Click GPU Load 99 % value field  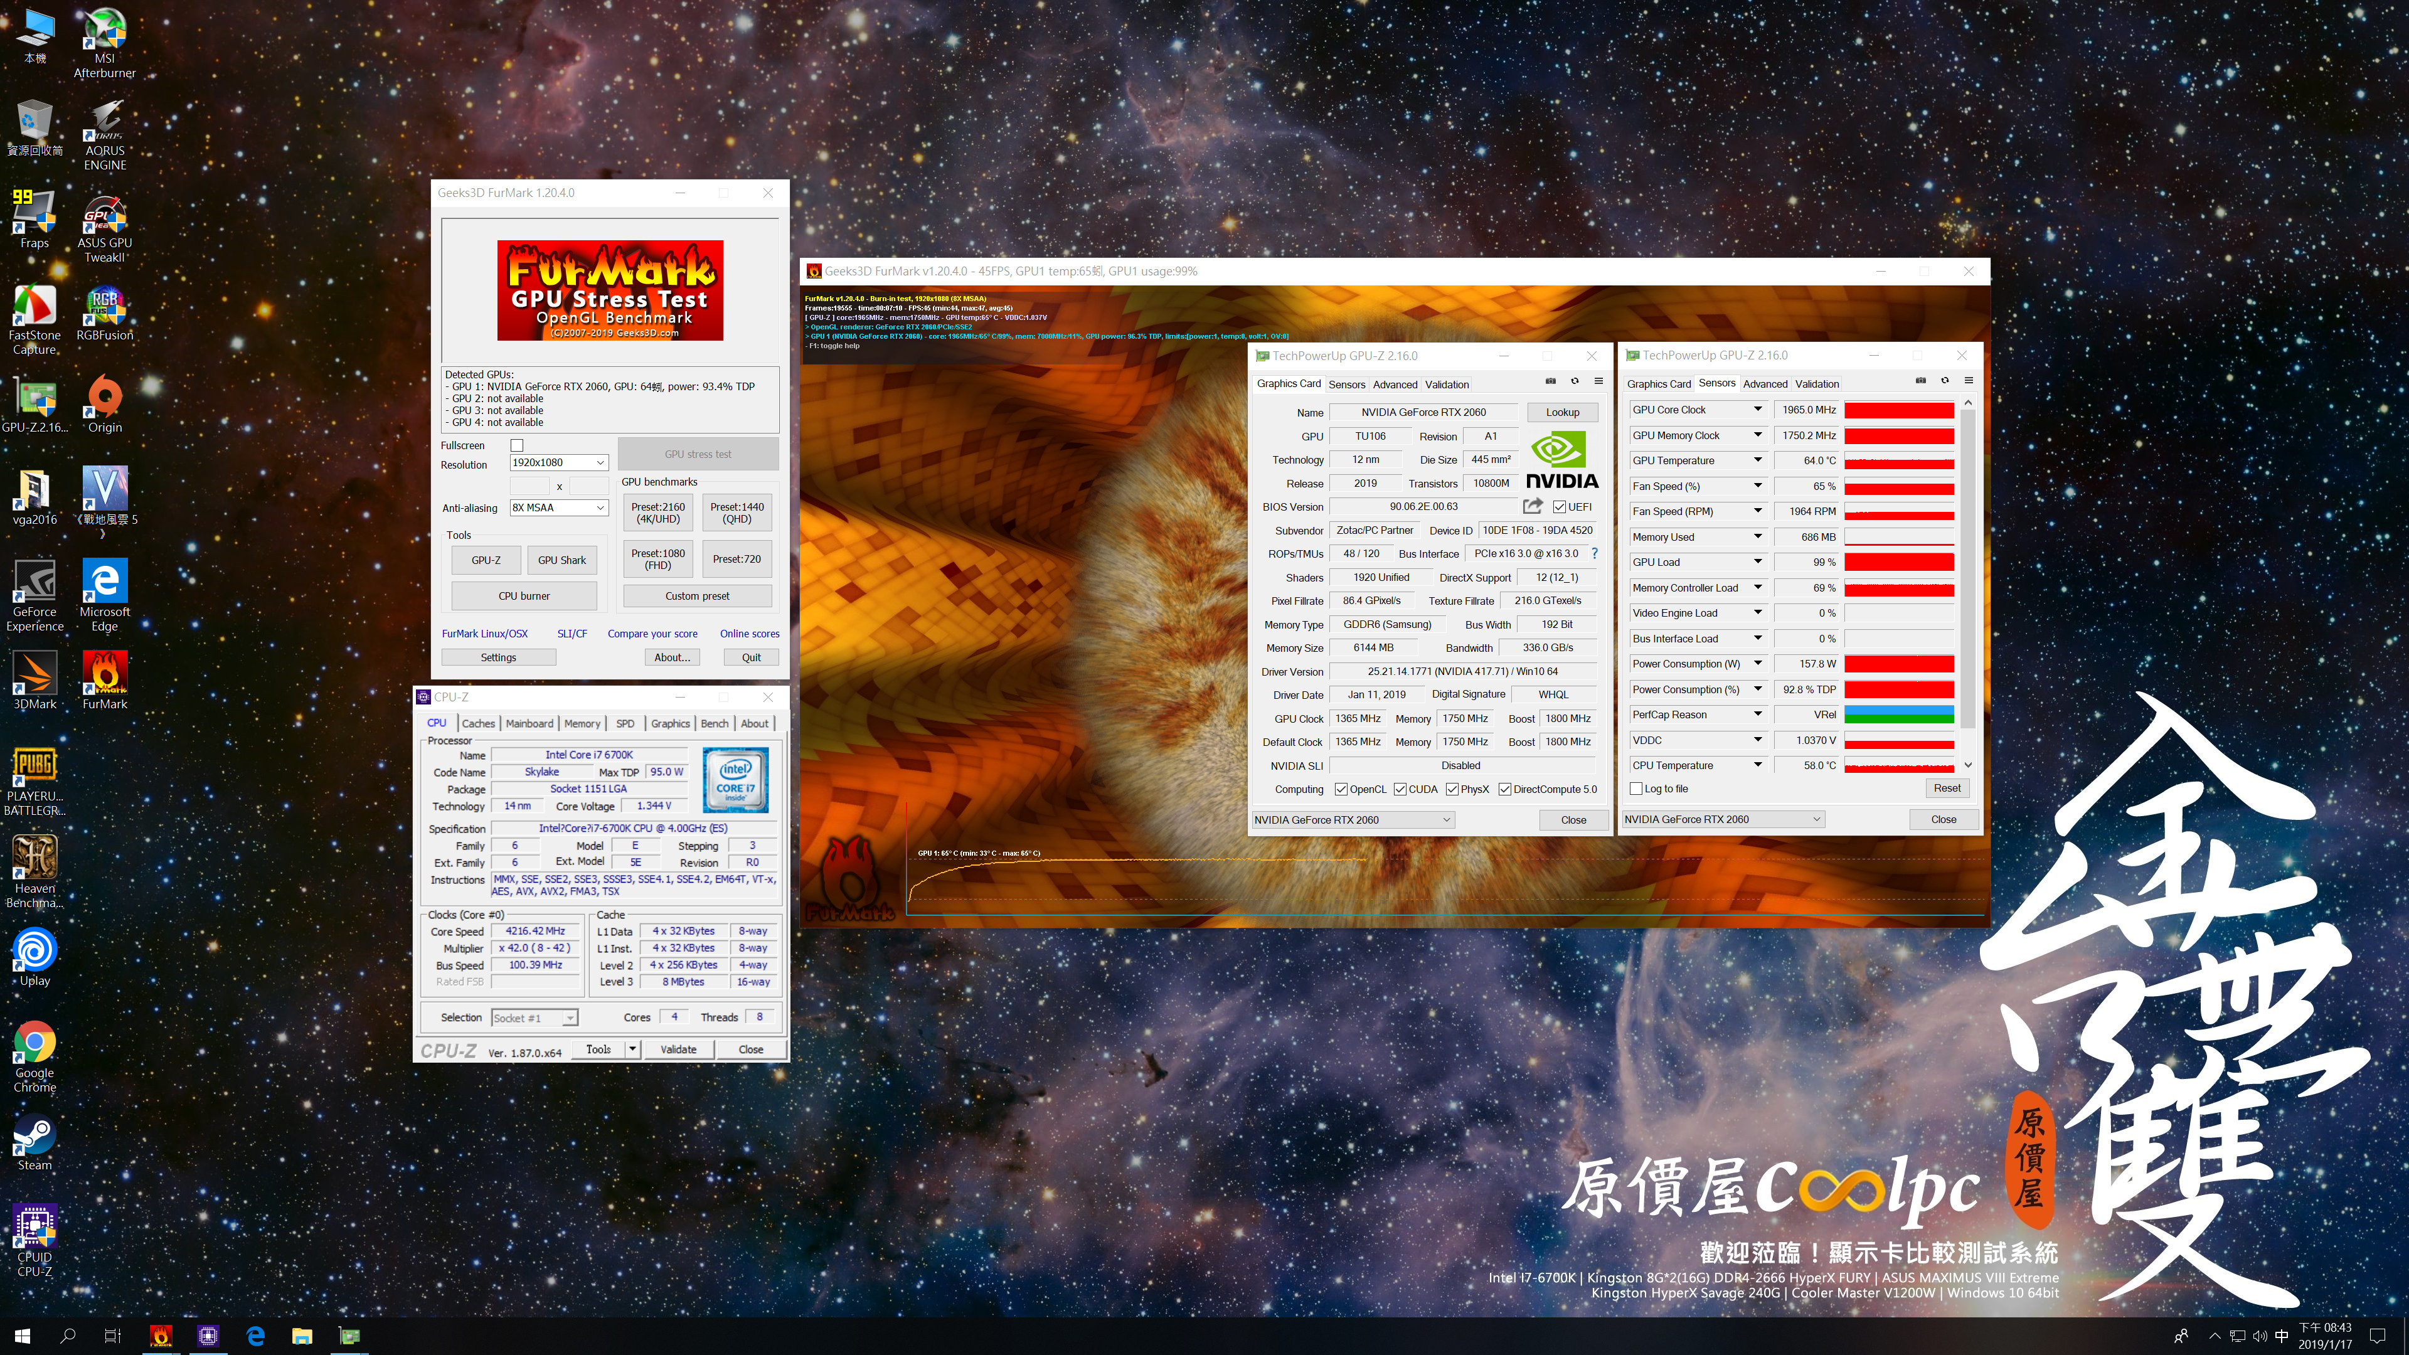(x=1807, y=562)
